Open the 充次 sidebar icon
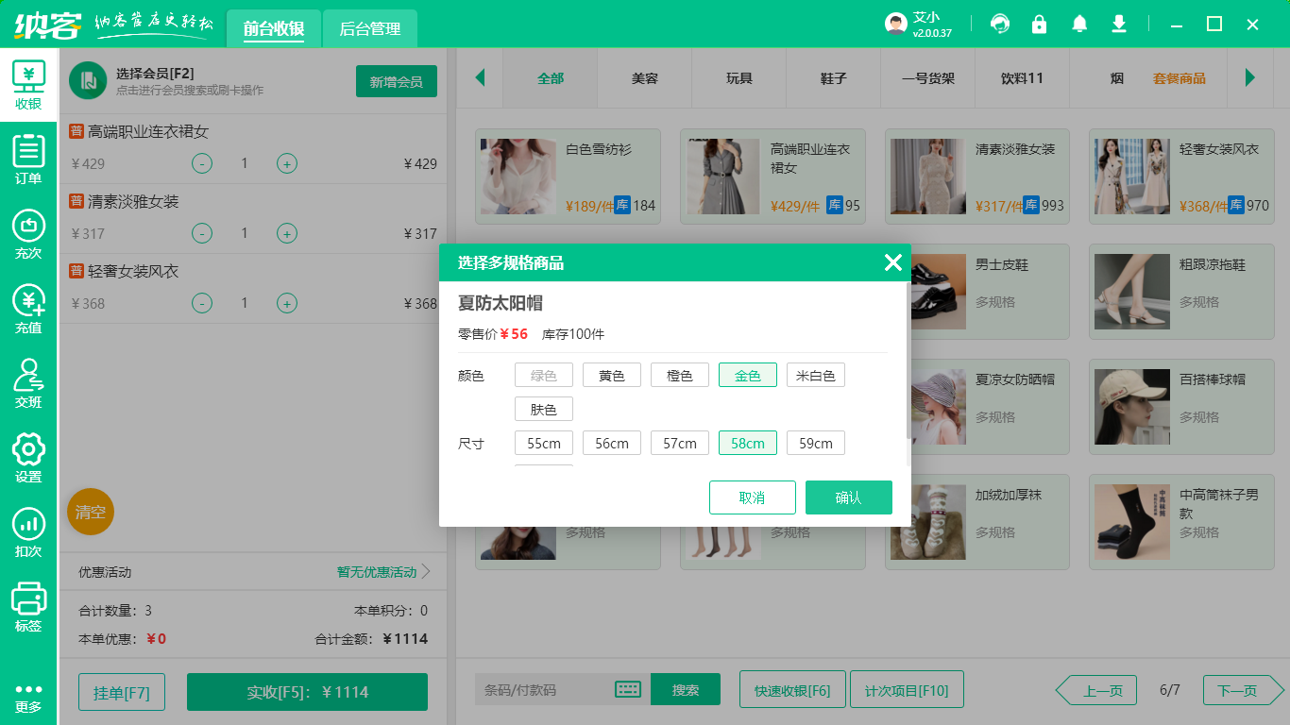The image size is (1290, 725). [28, 234]
